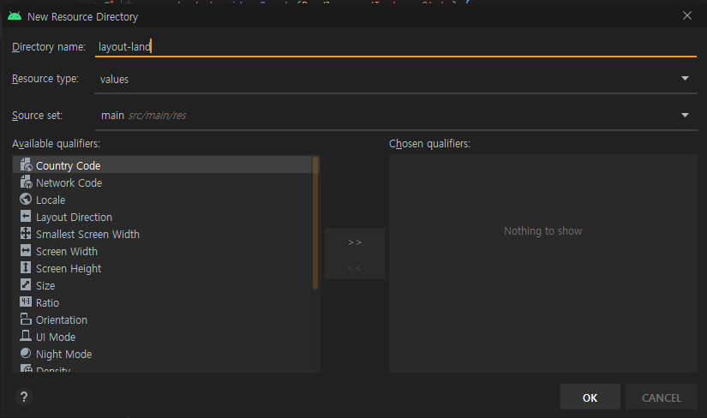Remove qualifier with the << button
This screenshot has width=707, height=418.
coord(355,268)
